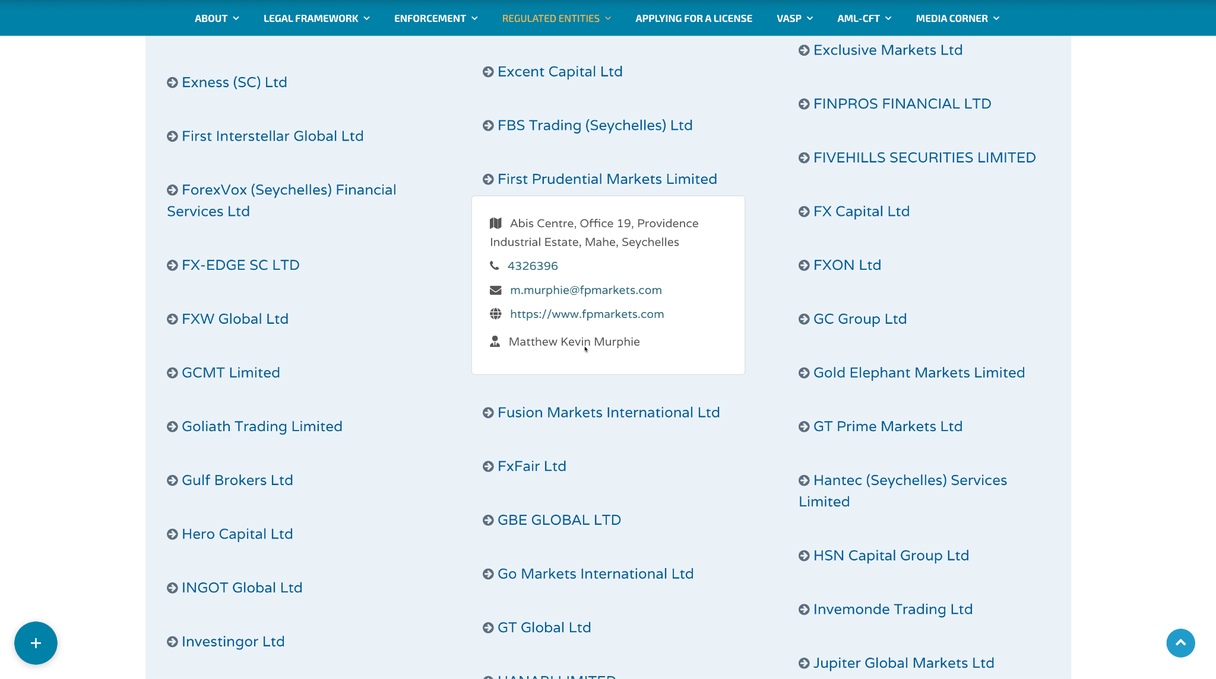
Task: Click the arrow icon beside GCMT Limited
Action: (x=172, y=372)
